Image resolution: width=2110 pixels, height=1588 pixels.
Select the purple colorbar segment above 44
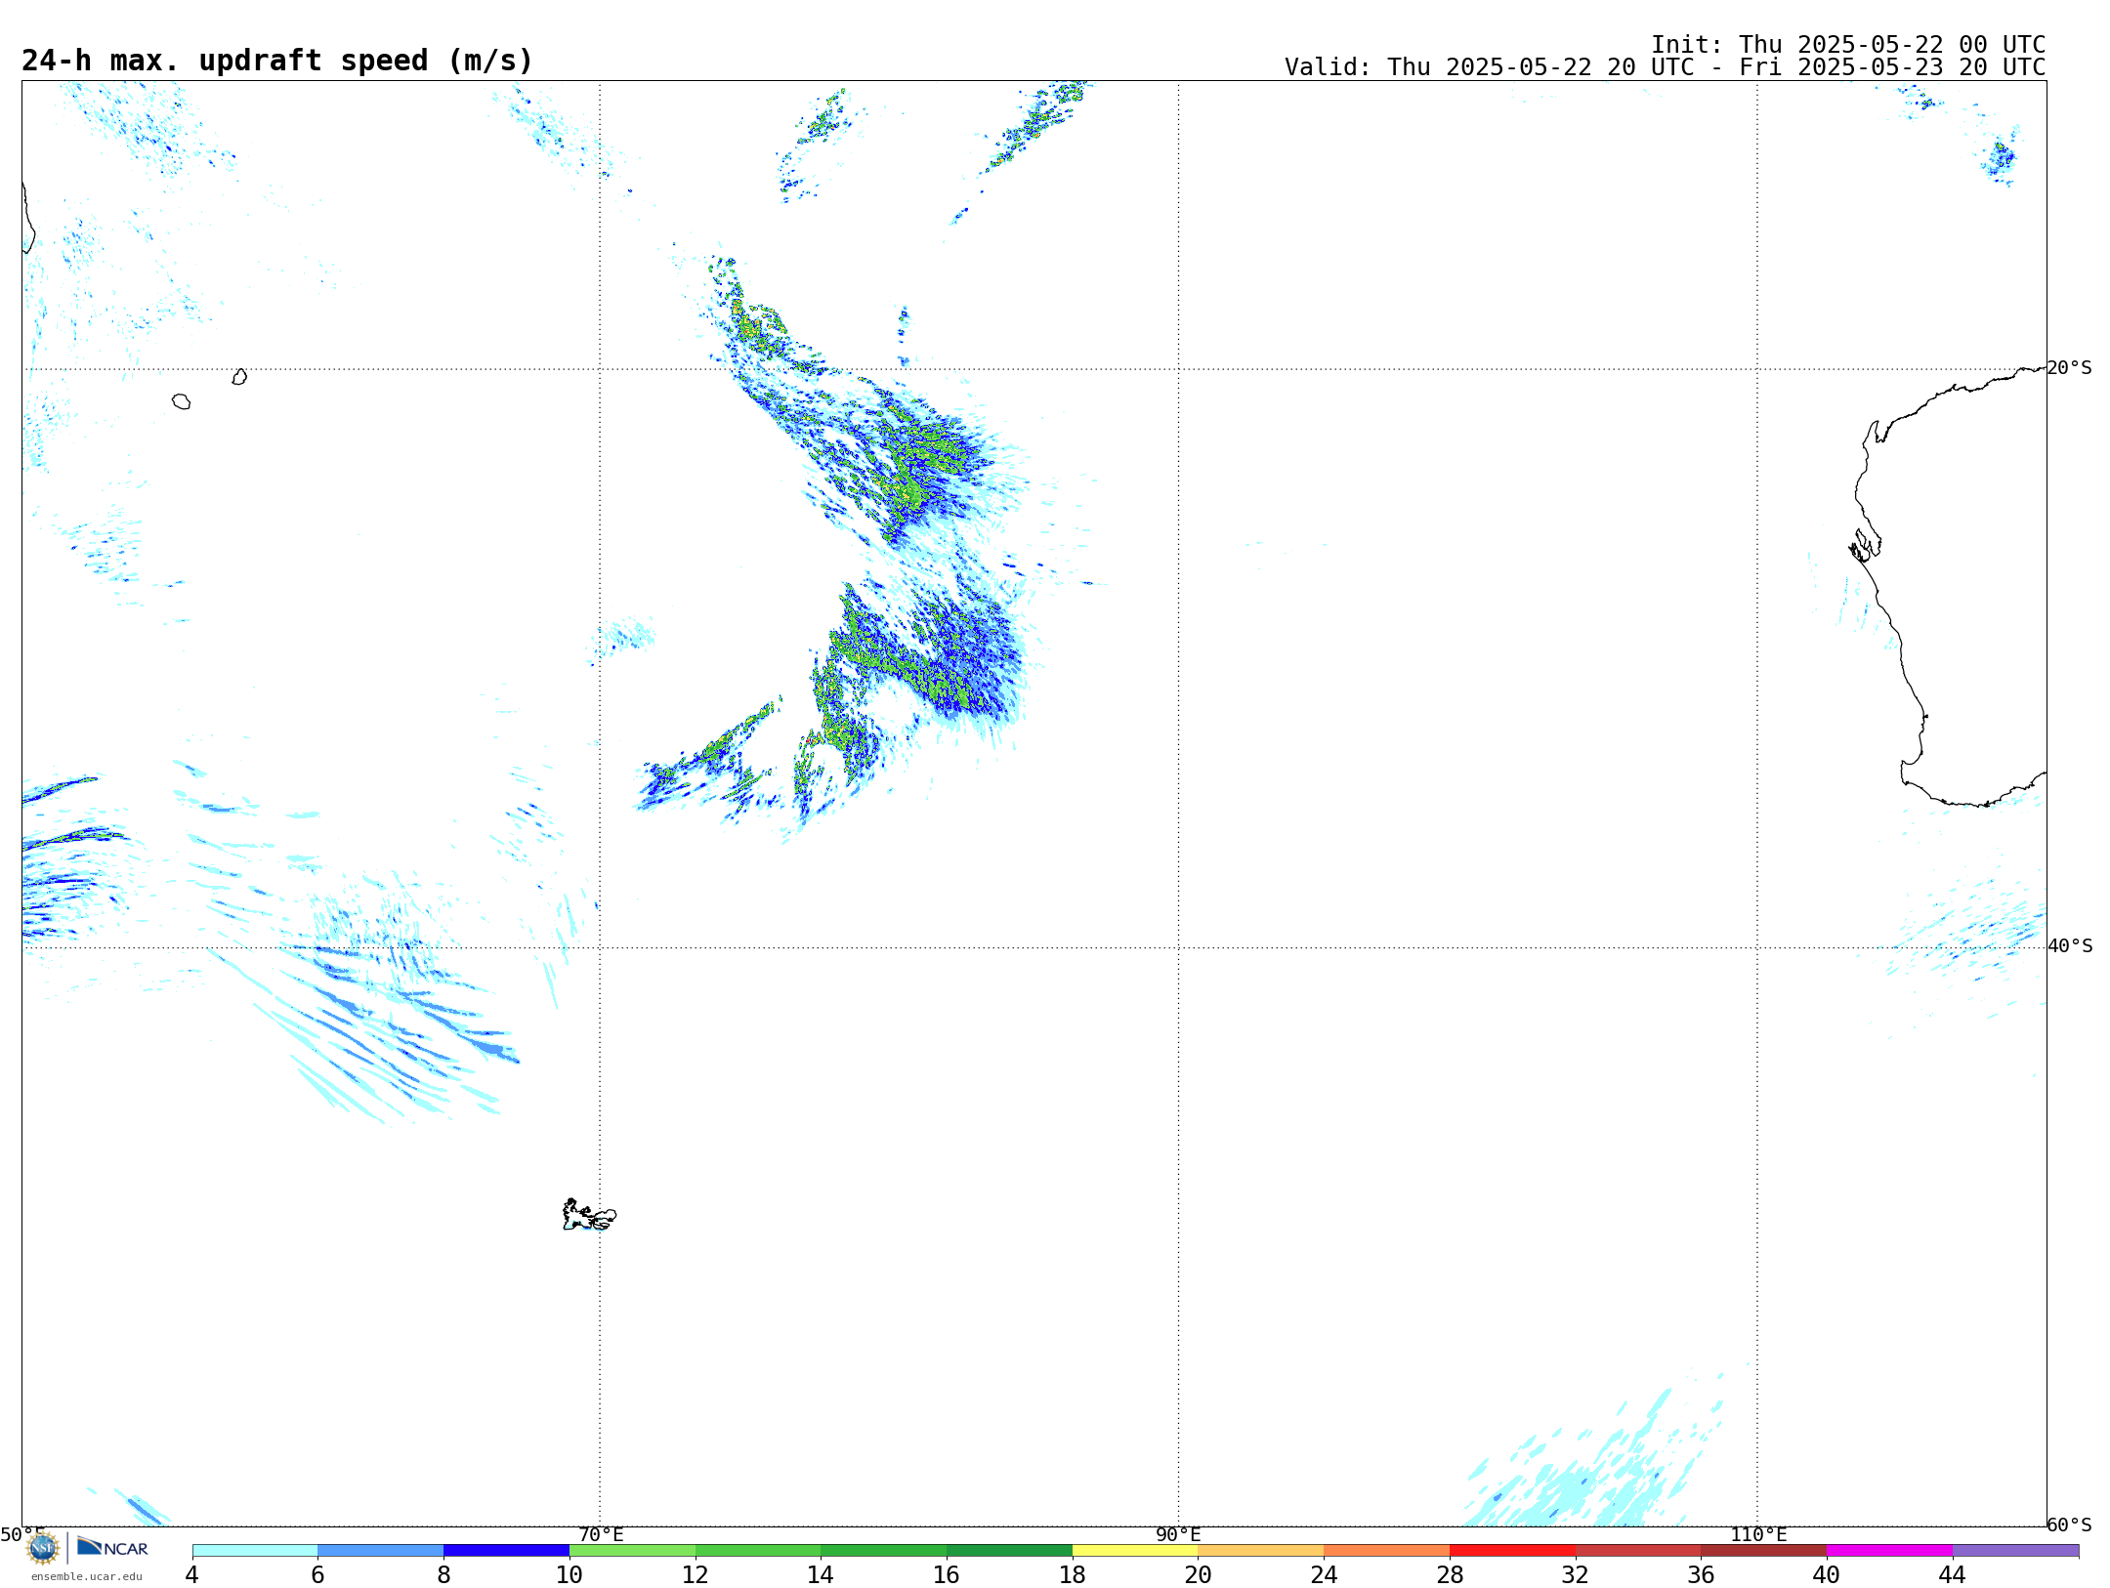[2015, 1551]
